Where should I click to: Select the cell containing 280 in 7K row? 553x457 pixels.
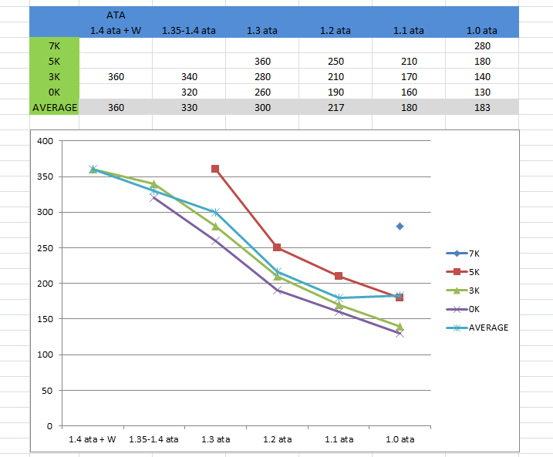(482, 46)
